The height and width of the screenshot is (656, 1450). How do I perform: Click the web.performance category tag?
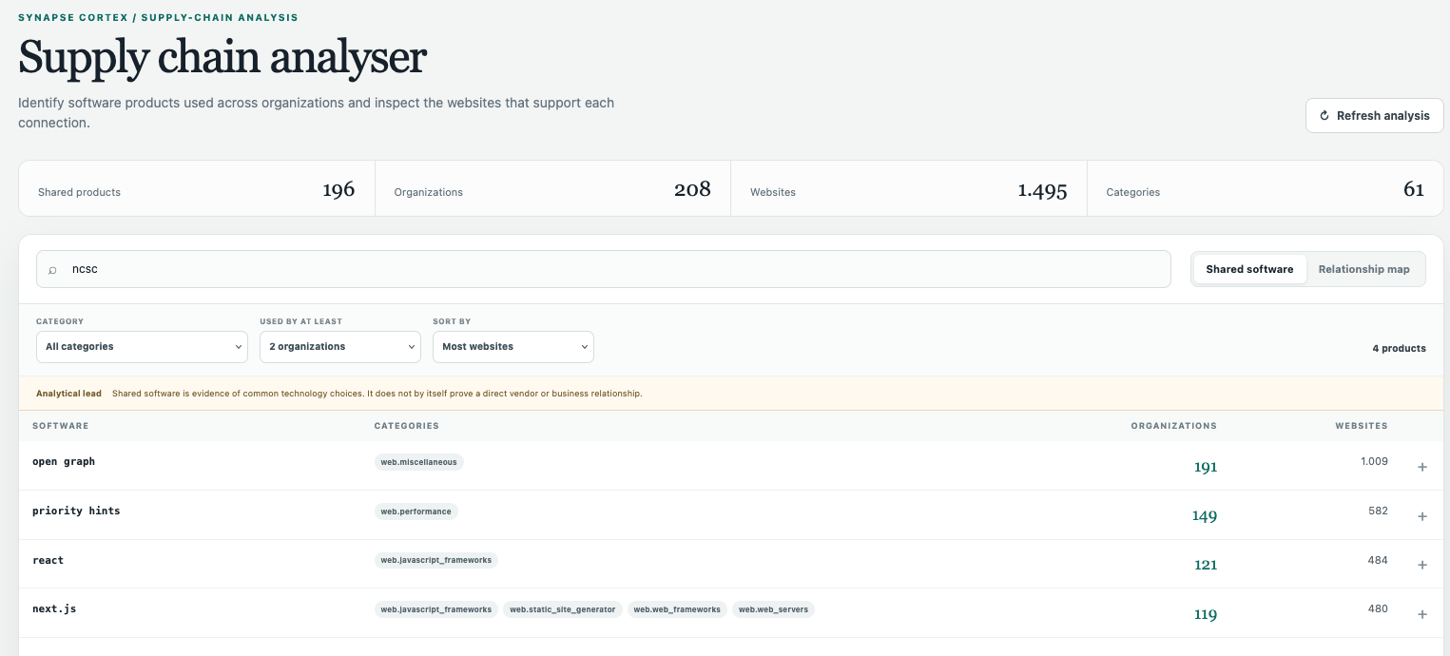416,511
